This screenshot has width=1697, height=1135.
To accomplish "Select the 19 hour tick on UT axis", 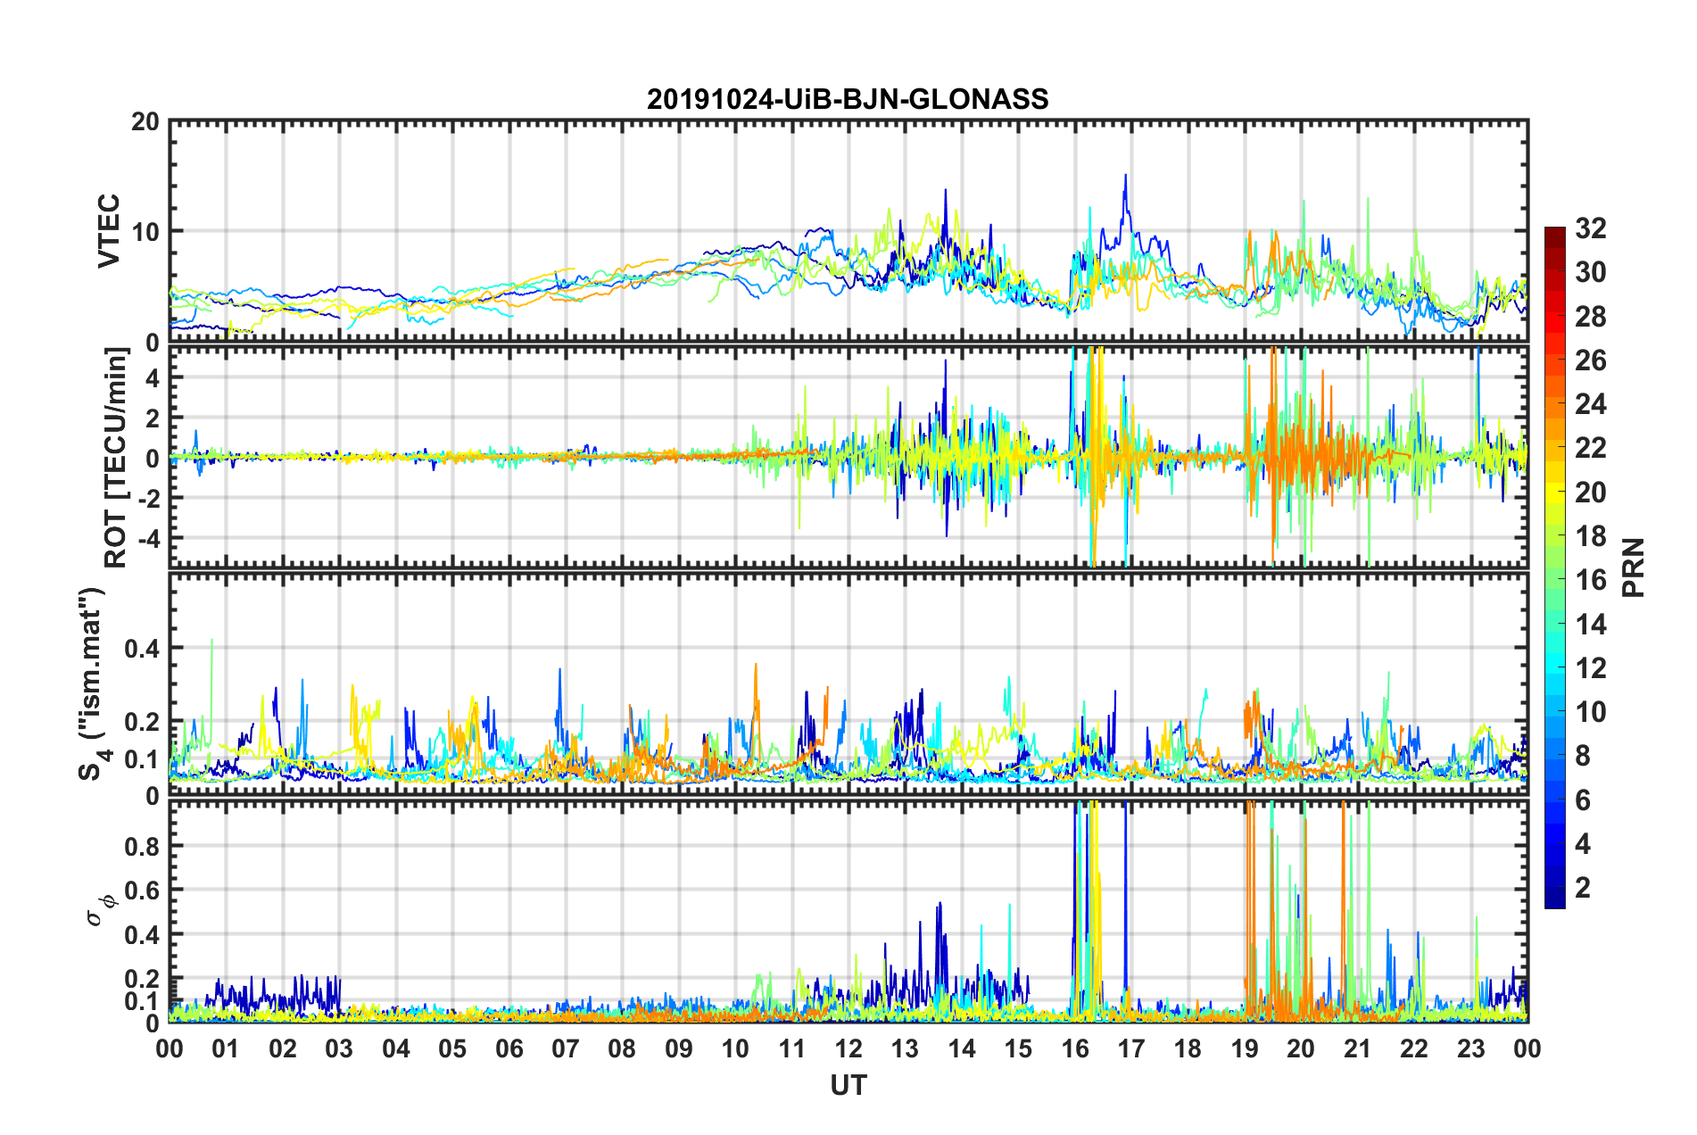I will [x=1245, y=1048].
